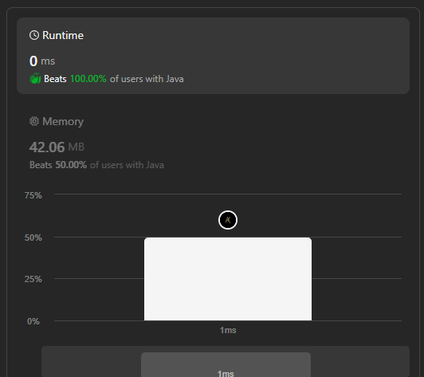The image size is (424, 377).
Task: Click the Memory heading text
Action: click(x=63, y=121)
